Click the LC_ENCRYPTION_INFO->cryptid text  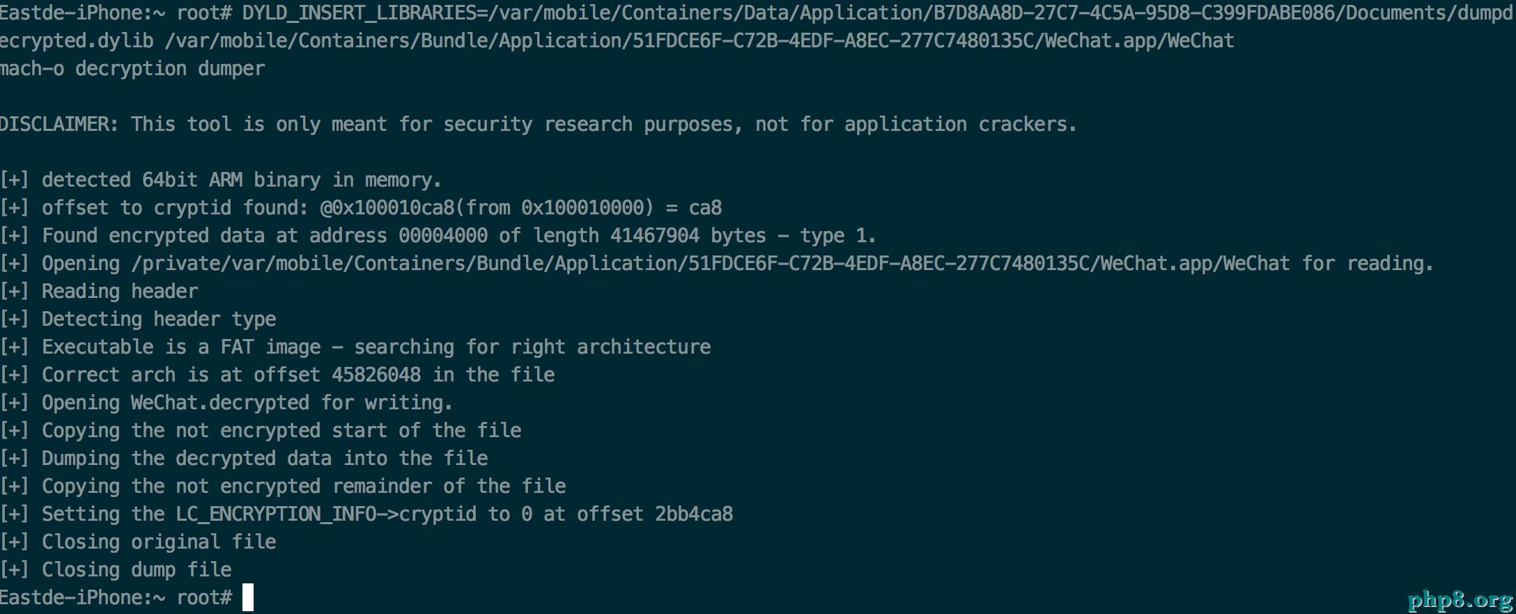326,514
